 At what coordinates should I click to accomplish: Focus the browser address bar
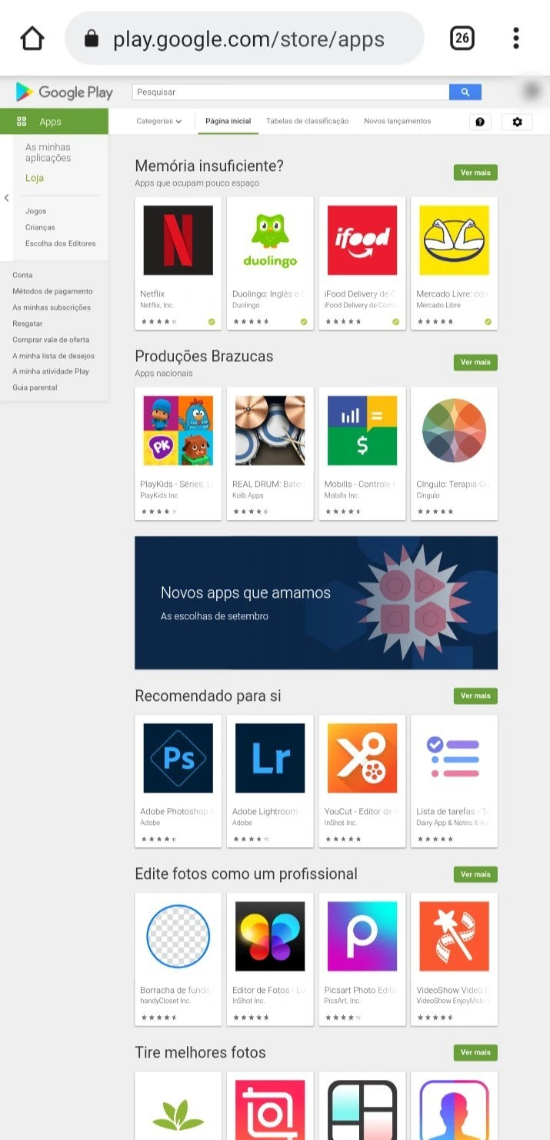click(245, 39)
